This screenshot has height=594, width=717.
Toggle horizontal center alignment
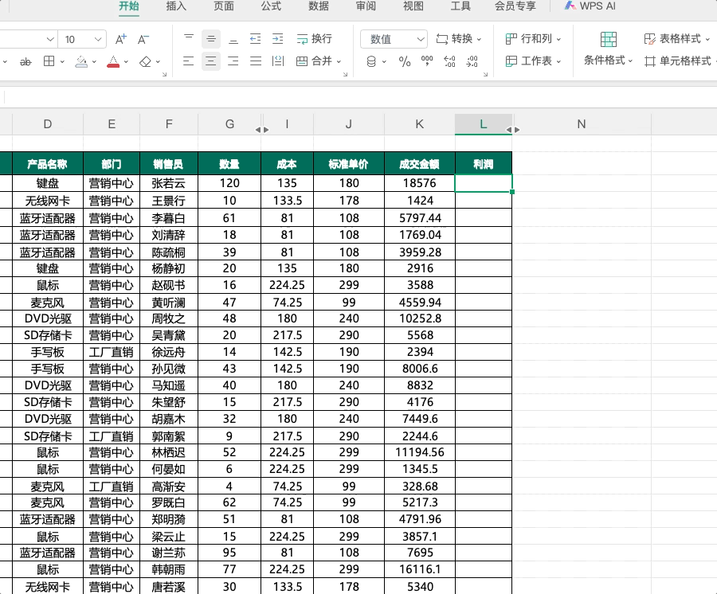pyautogui.click(x=211, y=61)
